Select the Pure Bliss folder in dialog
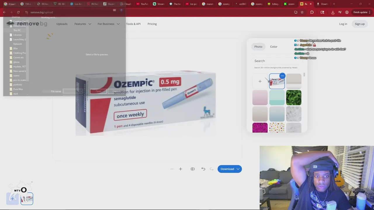 (x=18, y=89)
